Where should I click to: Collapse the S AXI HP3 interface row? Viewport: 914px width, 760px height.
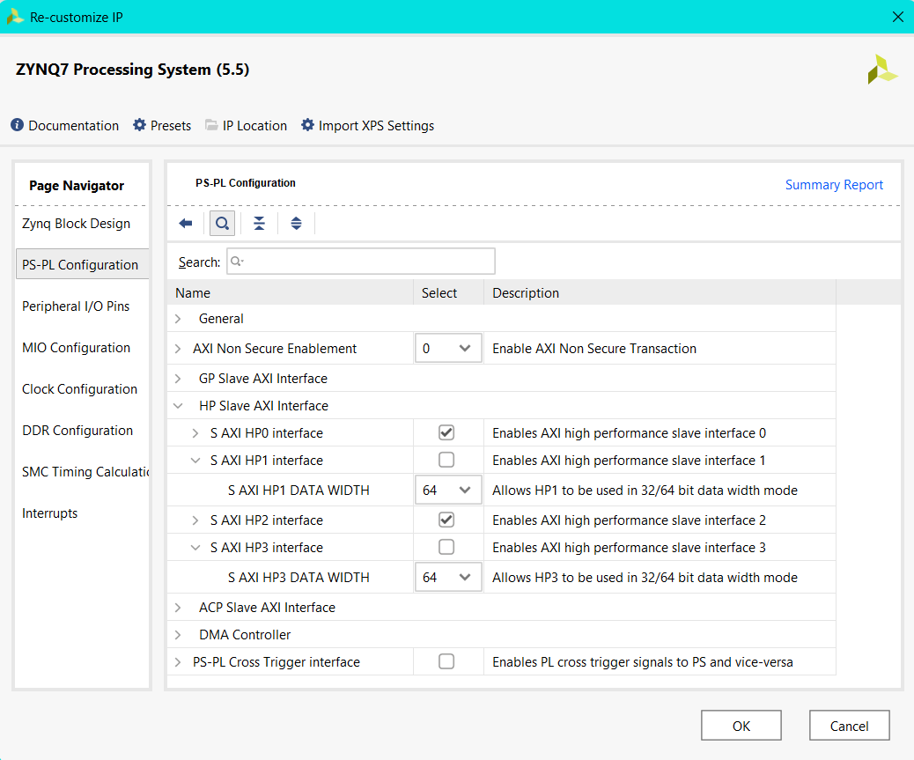195,547
